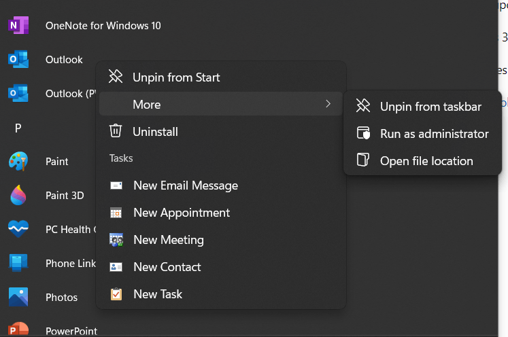
Task: Select Unpin from taskbar
Action: [430, 107]
